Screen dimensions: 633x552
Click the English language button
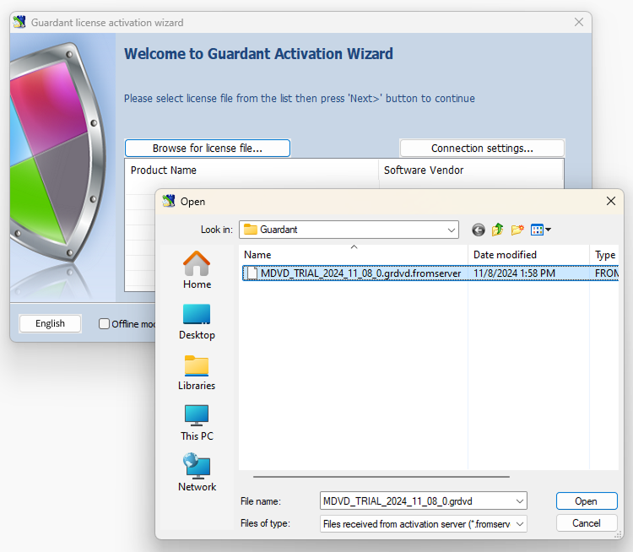pyautogui.click(x=50, y=323)
